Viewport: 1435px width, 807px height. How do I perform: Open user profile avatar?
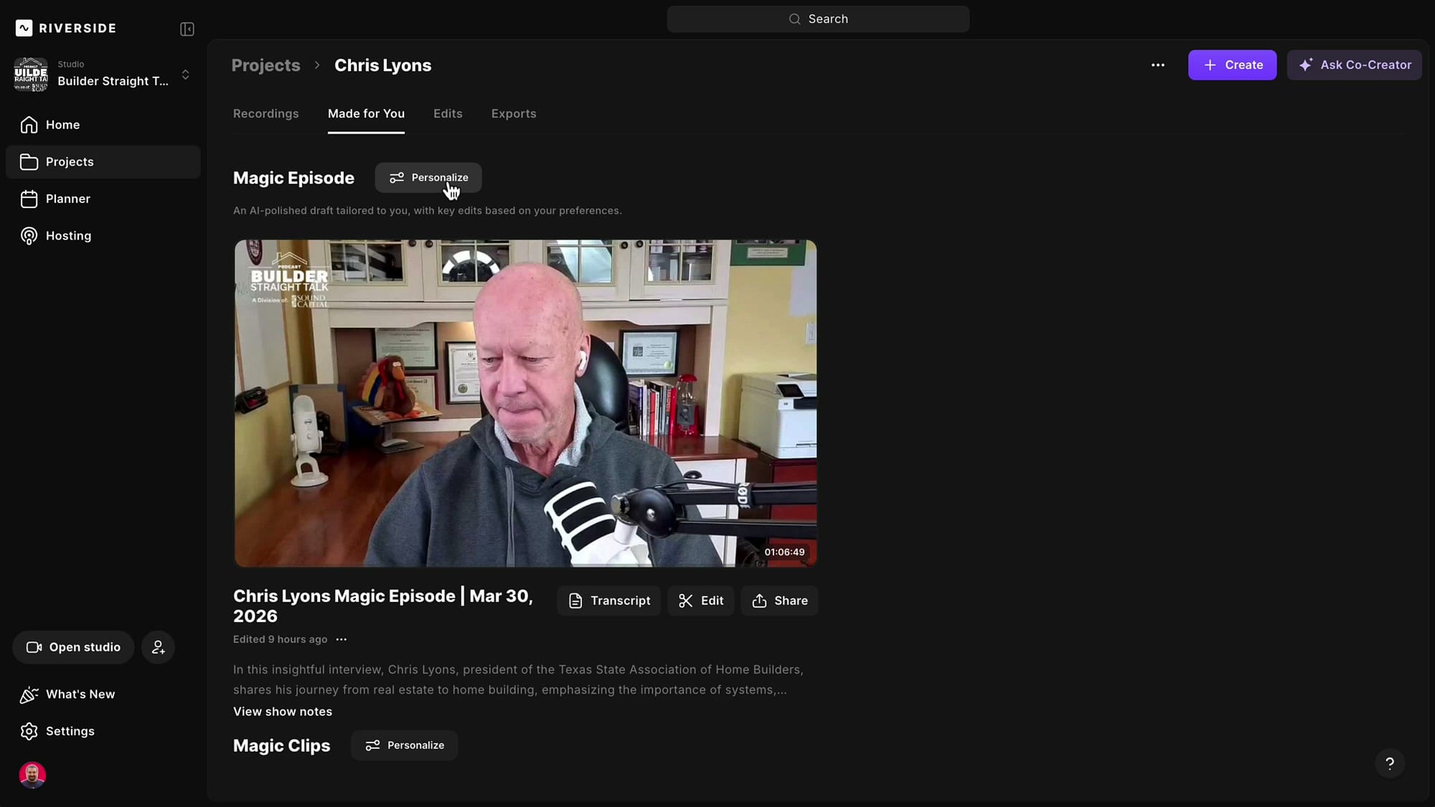[x=32, y=775]
